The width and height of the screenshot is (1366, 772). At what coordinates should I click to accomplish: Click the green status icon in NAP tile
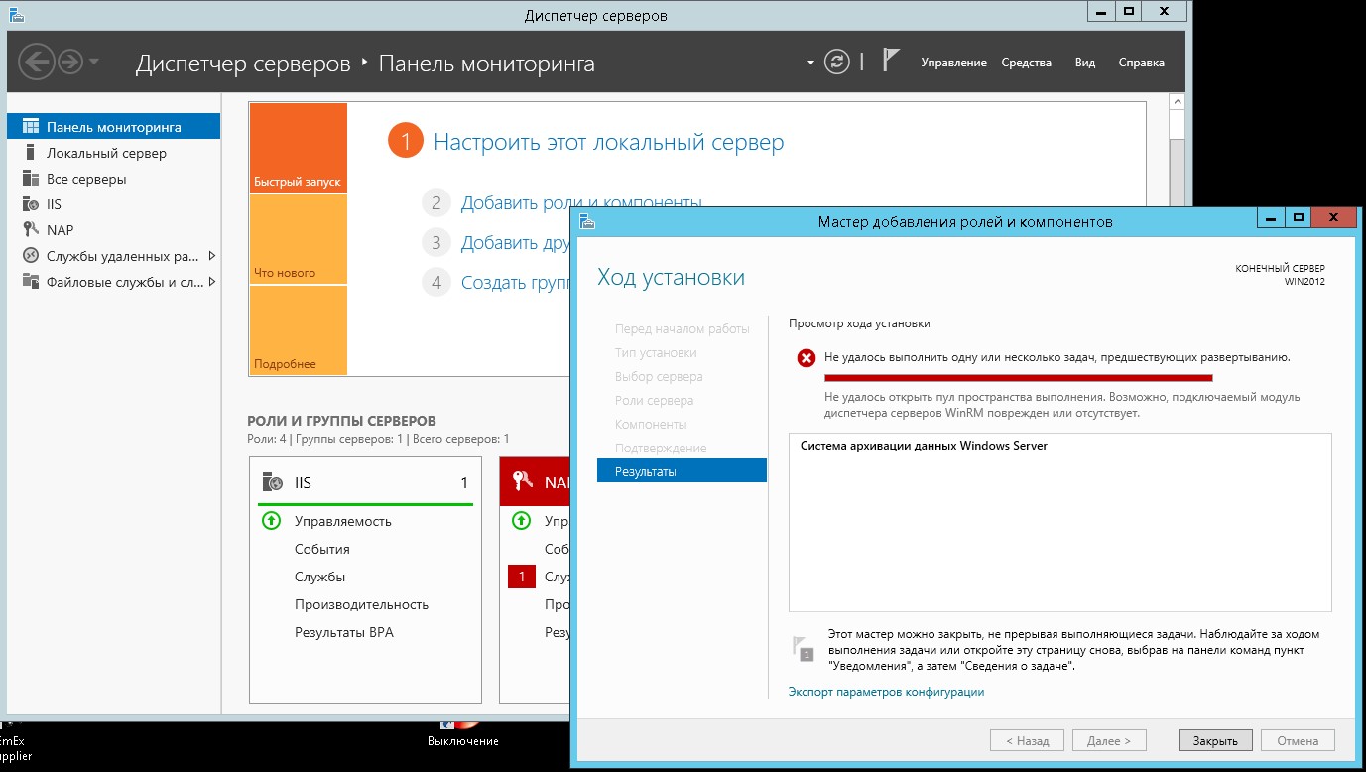click(x=521, y=521)
